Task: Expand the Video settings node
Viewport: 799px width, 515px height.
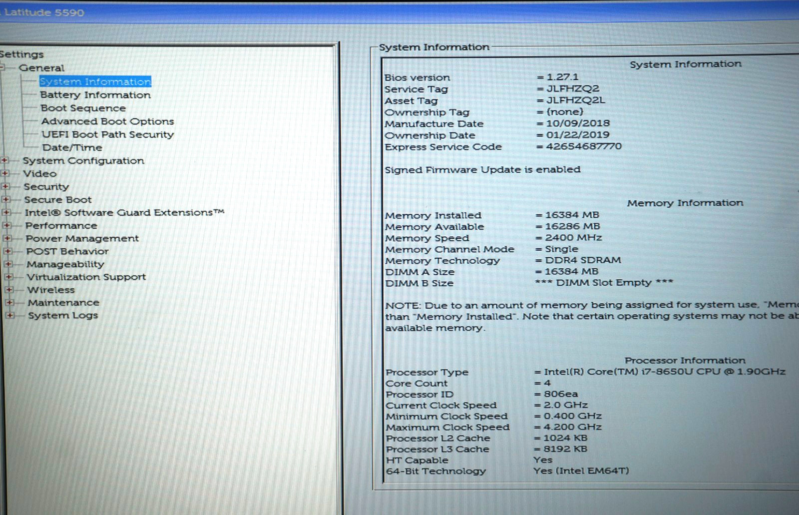Action: pyautogui.click(x=5, y=173)
